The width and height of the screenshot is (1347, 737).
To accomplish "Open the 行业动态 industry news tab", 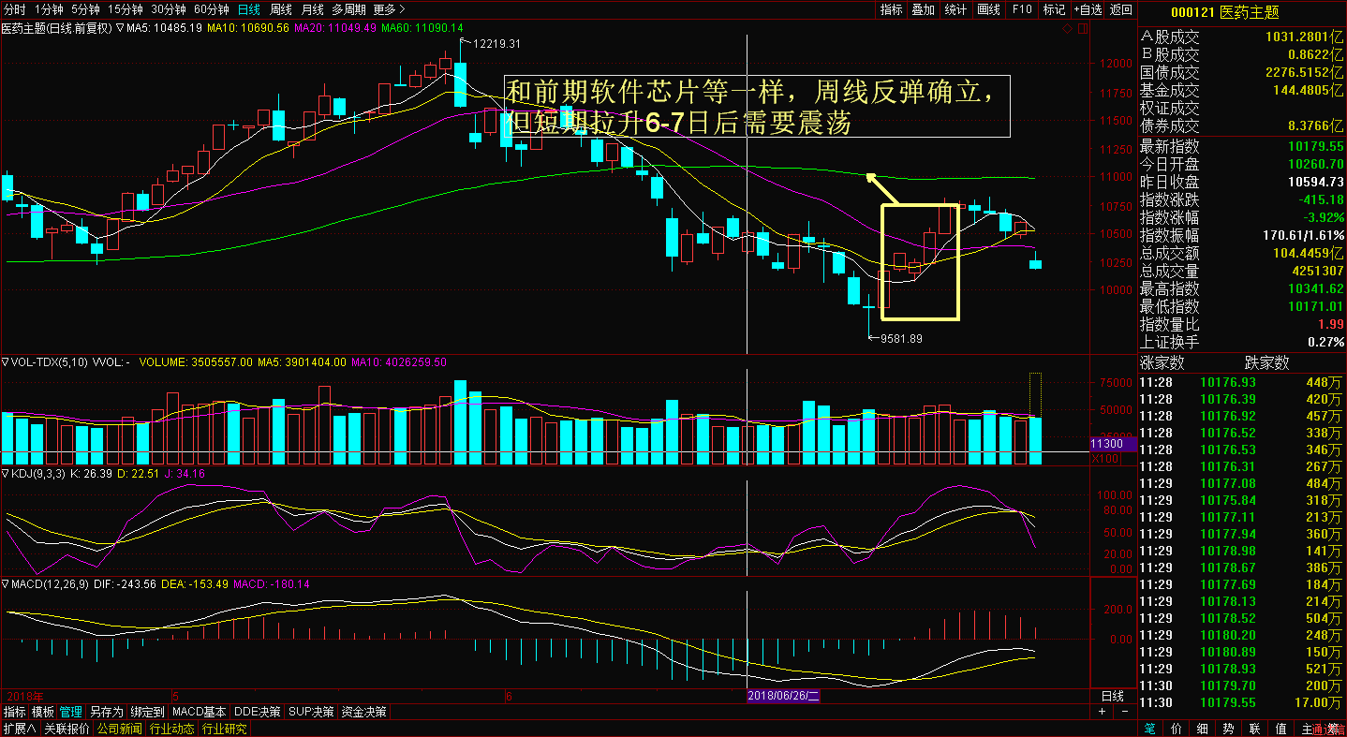I will (x=171, y=729).
